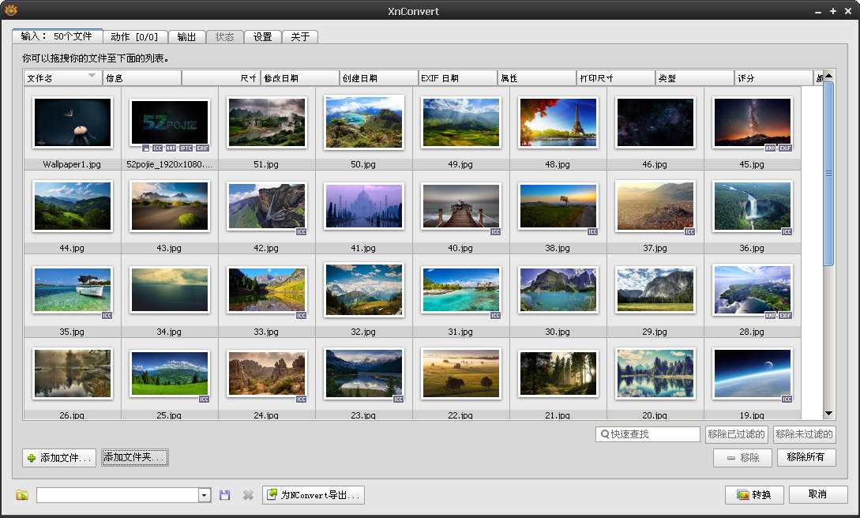Click the 44.jpg file name label
The width and height of the screenshot is (860, 518).
pos(72,248)
